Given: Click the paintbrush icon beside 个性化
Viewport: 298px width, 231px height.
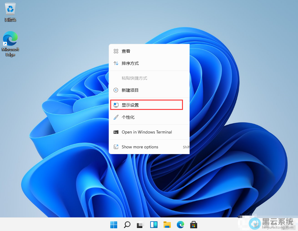Looking at the screenshot, I should 116,117.
